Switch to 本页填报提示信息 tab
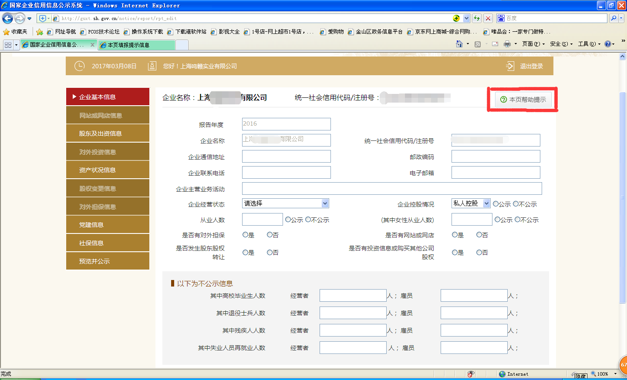 click(137, 45)
